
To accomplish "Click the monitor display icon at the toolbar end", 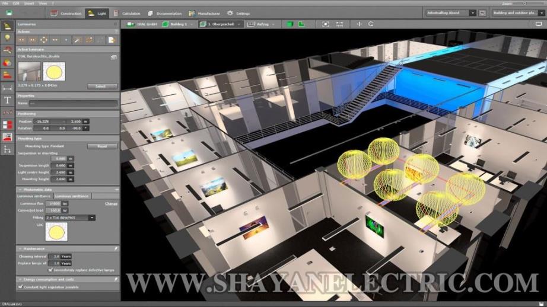I will point(539,24).
